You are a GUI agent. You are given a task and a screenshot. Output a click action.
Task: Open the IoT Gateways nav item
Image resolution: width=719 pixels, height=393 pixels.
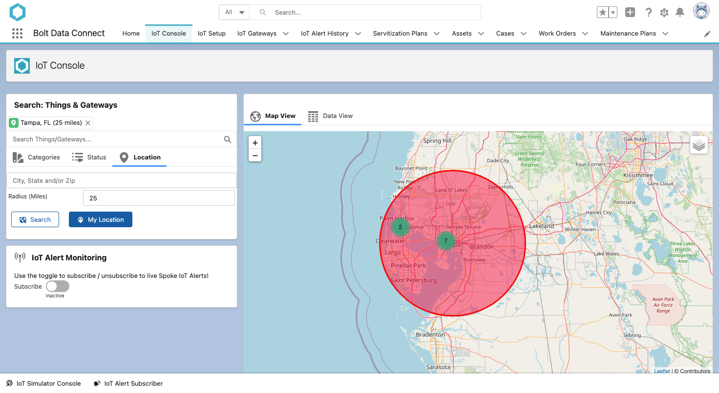(257, 34)
